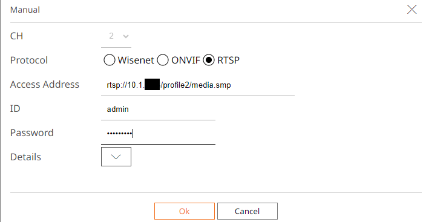The width and height of the screenshot is (423, 222).
Task: Click the Password field with dots
Action: [x=158, y=133]
